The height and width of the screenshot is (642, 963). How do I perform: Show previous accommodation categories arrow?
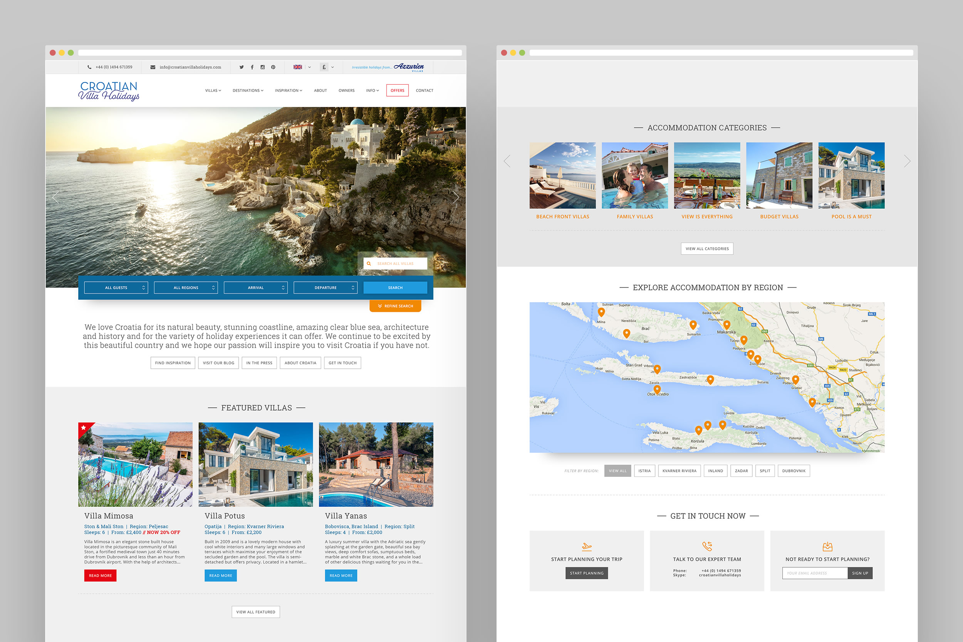coord(507,161)
